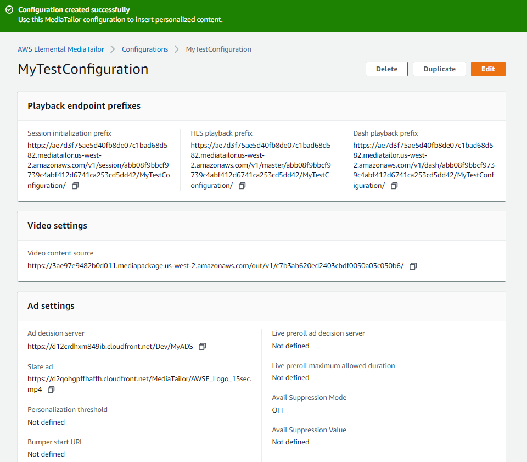This screenshot has height=462, width=527.
Task: Open the Configurations breadcrumb link
Action: click(x=145, y=49)
